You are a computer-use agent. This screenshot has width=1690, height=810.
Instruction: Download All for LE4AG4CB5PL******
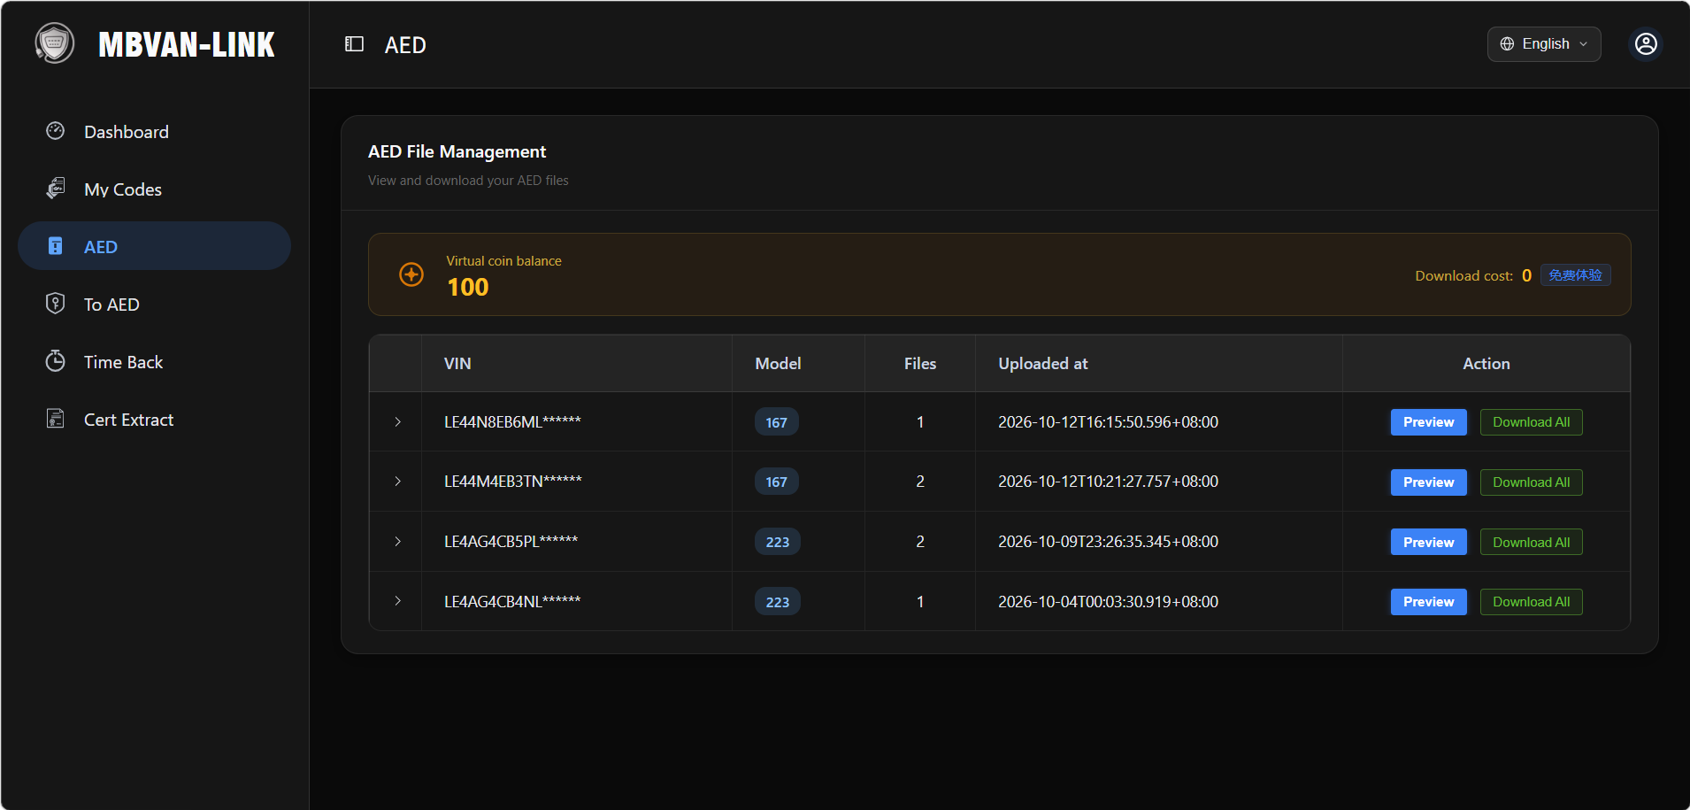pos(1531,542)
